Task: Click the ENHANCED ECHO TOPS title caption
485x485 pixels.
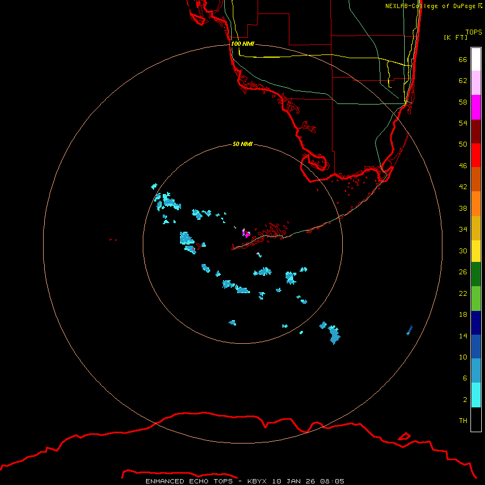Action: click(x=245, y=481)
